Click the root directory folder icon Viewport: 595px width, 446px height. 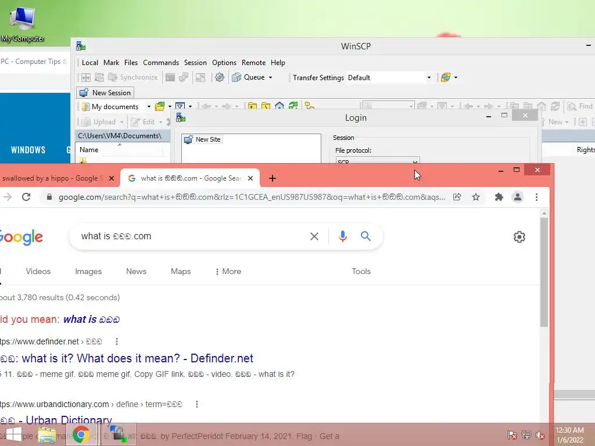coord(266,106)
